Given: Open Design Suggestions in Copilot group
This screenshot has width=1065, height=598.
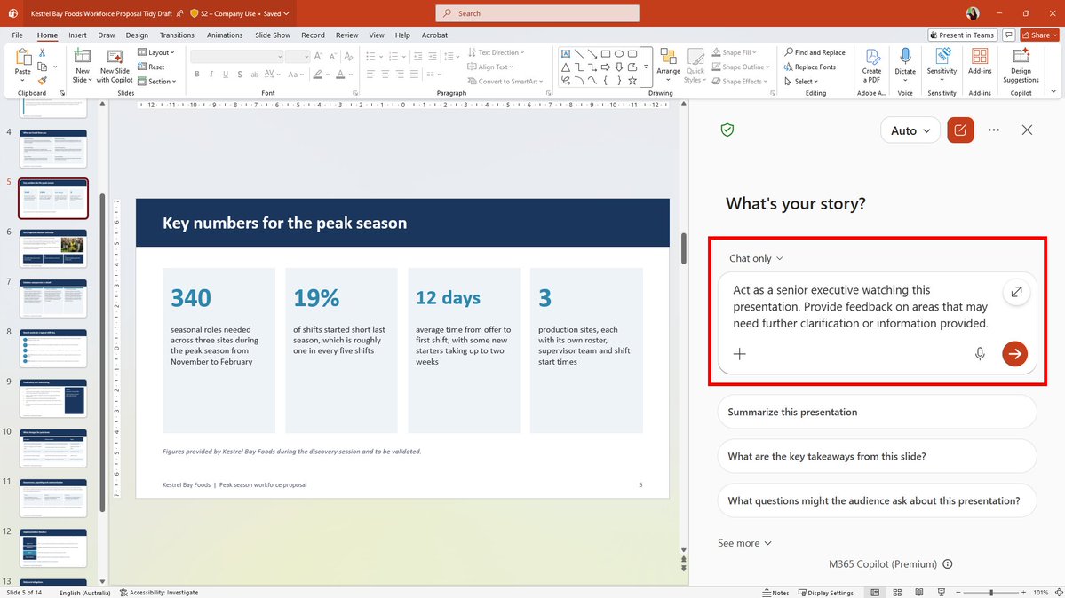Looking at the screenshot, I should [x=1021, y=66].
